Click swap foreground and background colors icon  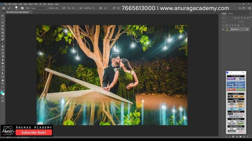(x=4, y=90)
